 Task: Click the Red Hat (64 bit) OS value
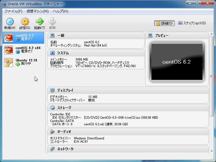pos(95,45)
